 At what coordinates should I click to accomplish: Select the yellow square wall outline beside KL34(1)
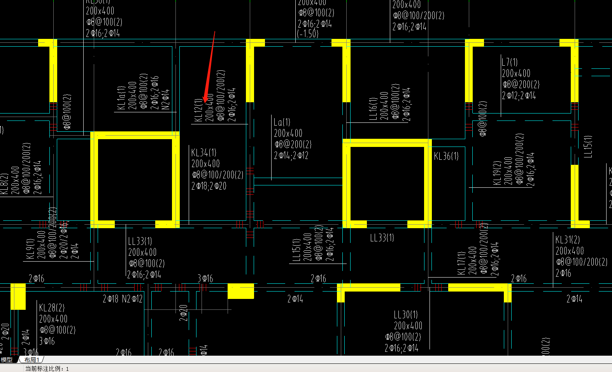(135, 180)
